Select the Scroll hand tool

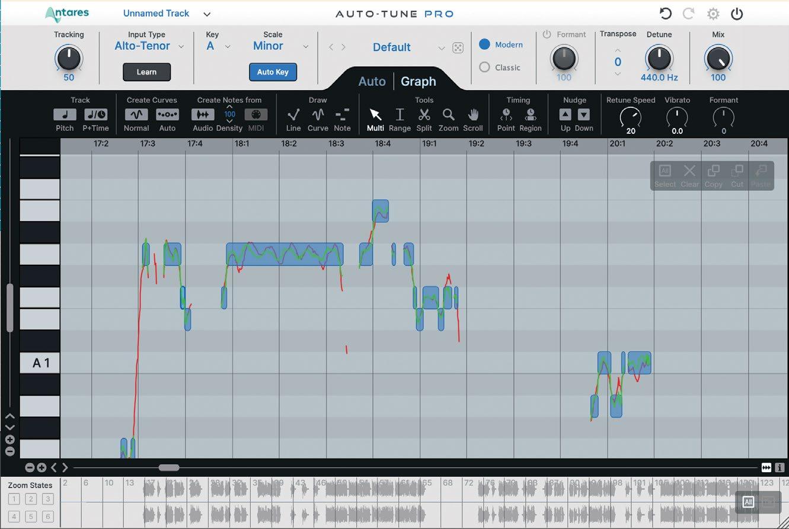pyautogui.click(x=473, y=115)
